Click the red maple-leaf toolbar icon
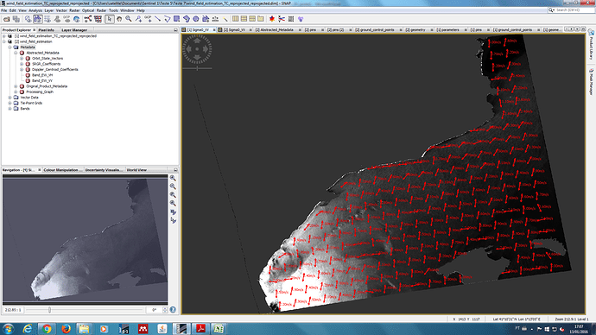This screenshot has height=335, width=596. [272, 19]
